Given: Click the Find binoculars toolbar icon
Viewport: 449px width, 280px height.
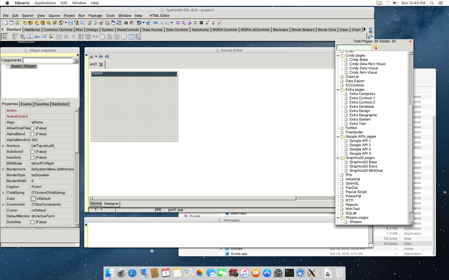Looking at the screenshot, I should tap(126, 23).
